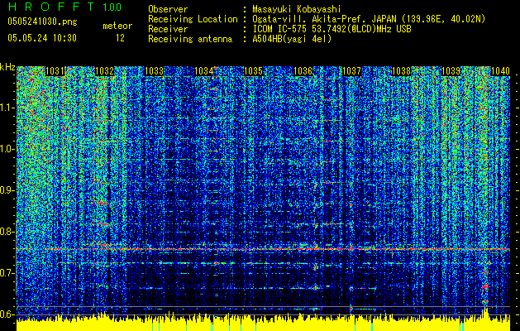The height and width of the screenshot is (331, 520).
Task: Click the HROFFT 1.0.0 title text
Action: [x=64, y=7]
